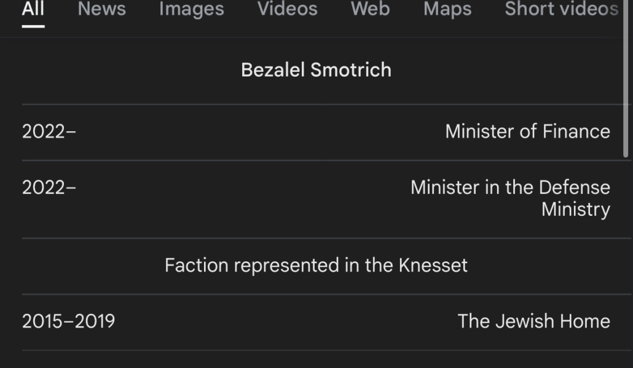633x368 pixels.
Task: Open the Images tab
Action: point(191,9)
